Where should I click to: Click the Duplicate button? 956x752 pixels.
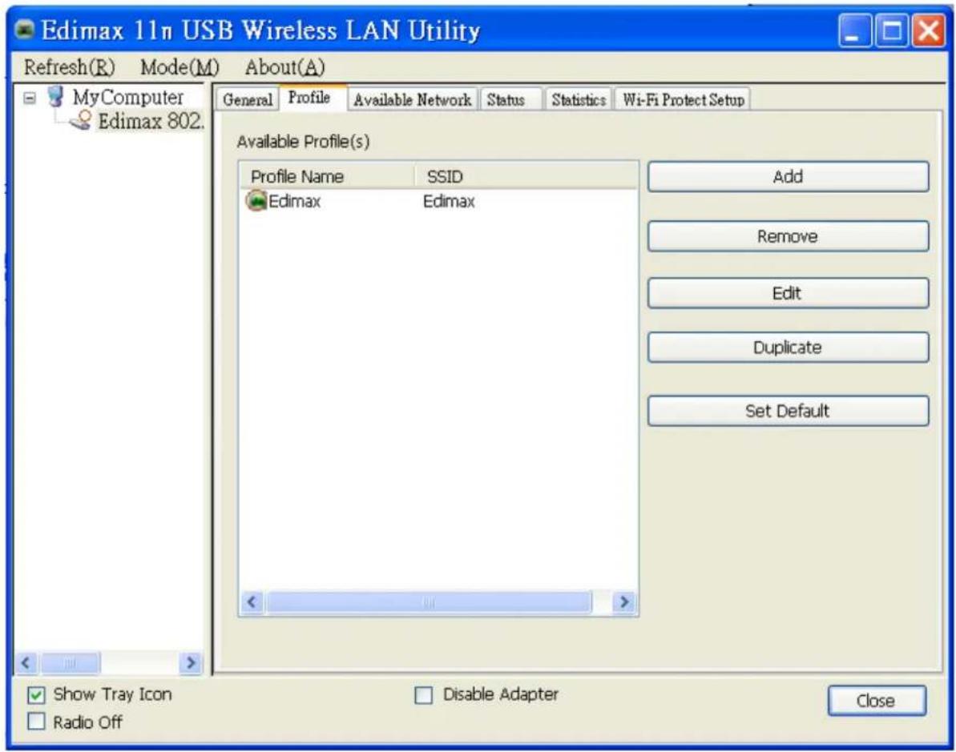[x=788, y=348]
